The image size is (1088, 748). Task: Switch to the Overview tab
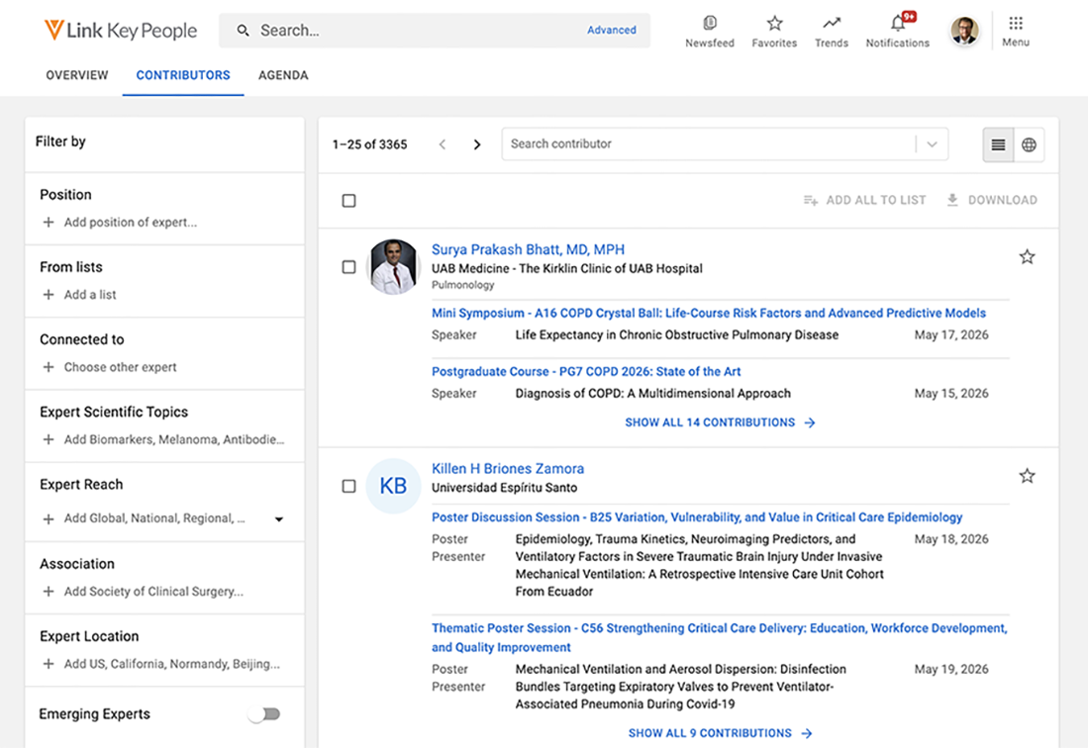(x=77, y=75)
